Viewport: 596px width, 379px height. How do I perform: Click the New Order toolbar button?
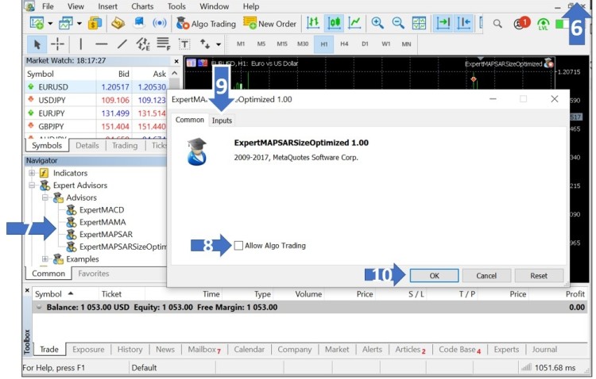pos(270,24)
